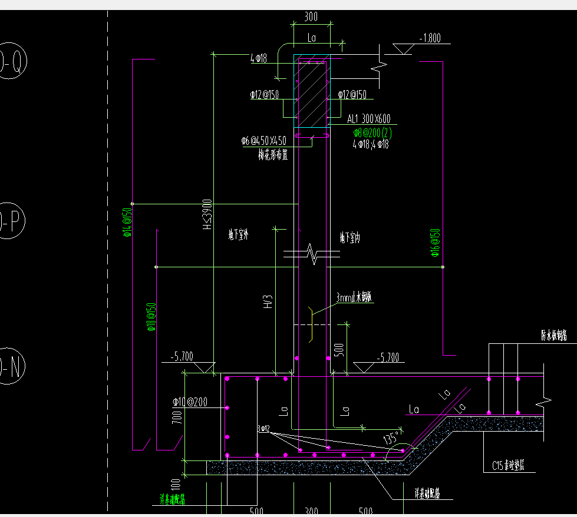Click the green Φ8@200(2) stirrup annotation

tap(372, 132)
